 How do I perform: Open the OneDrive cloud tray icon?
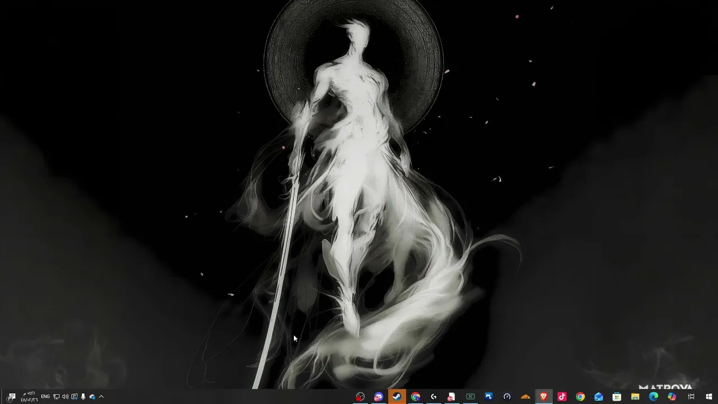pos(92,397)
